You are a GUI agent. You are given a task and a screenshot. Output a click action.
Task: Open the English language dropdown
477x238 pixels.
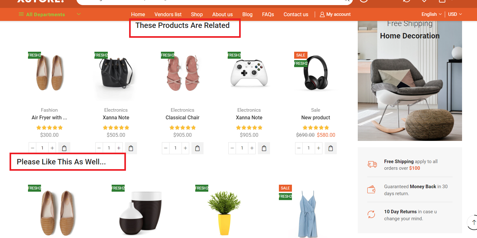tap(432, 14)
